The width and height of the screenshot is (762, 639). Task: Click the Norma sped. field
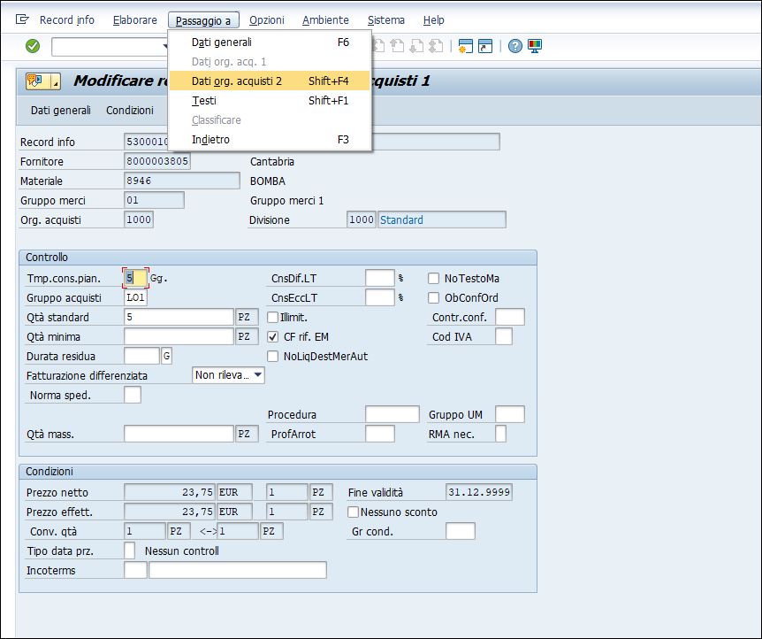point(133,395)
